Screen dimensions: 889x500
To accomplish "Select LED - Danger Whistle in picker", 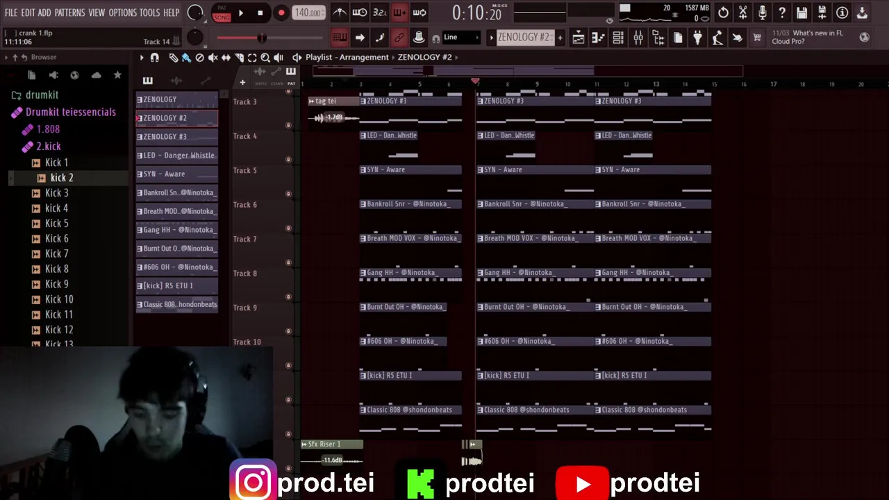I will (x=177, y=156).
